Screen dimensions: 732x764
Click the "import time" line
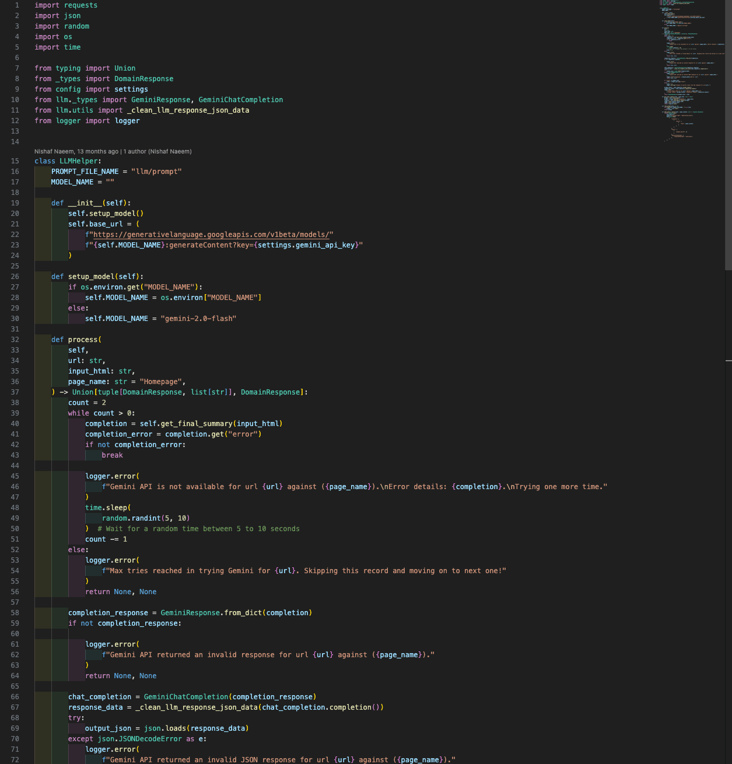click(58, 47)
